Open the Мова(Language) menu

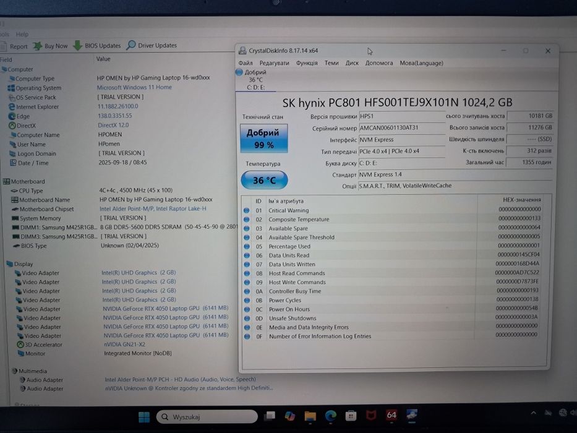coord(421,63)
